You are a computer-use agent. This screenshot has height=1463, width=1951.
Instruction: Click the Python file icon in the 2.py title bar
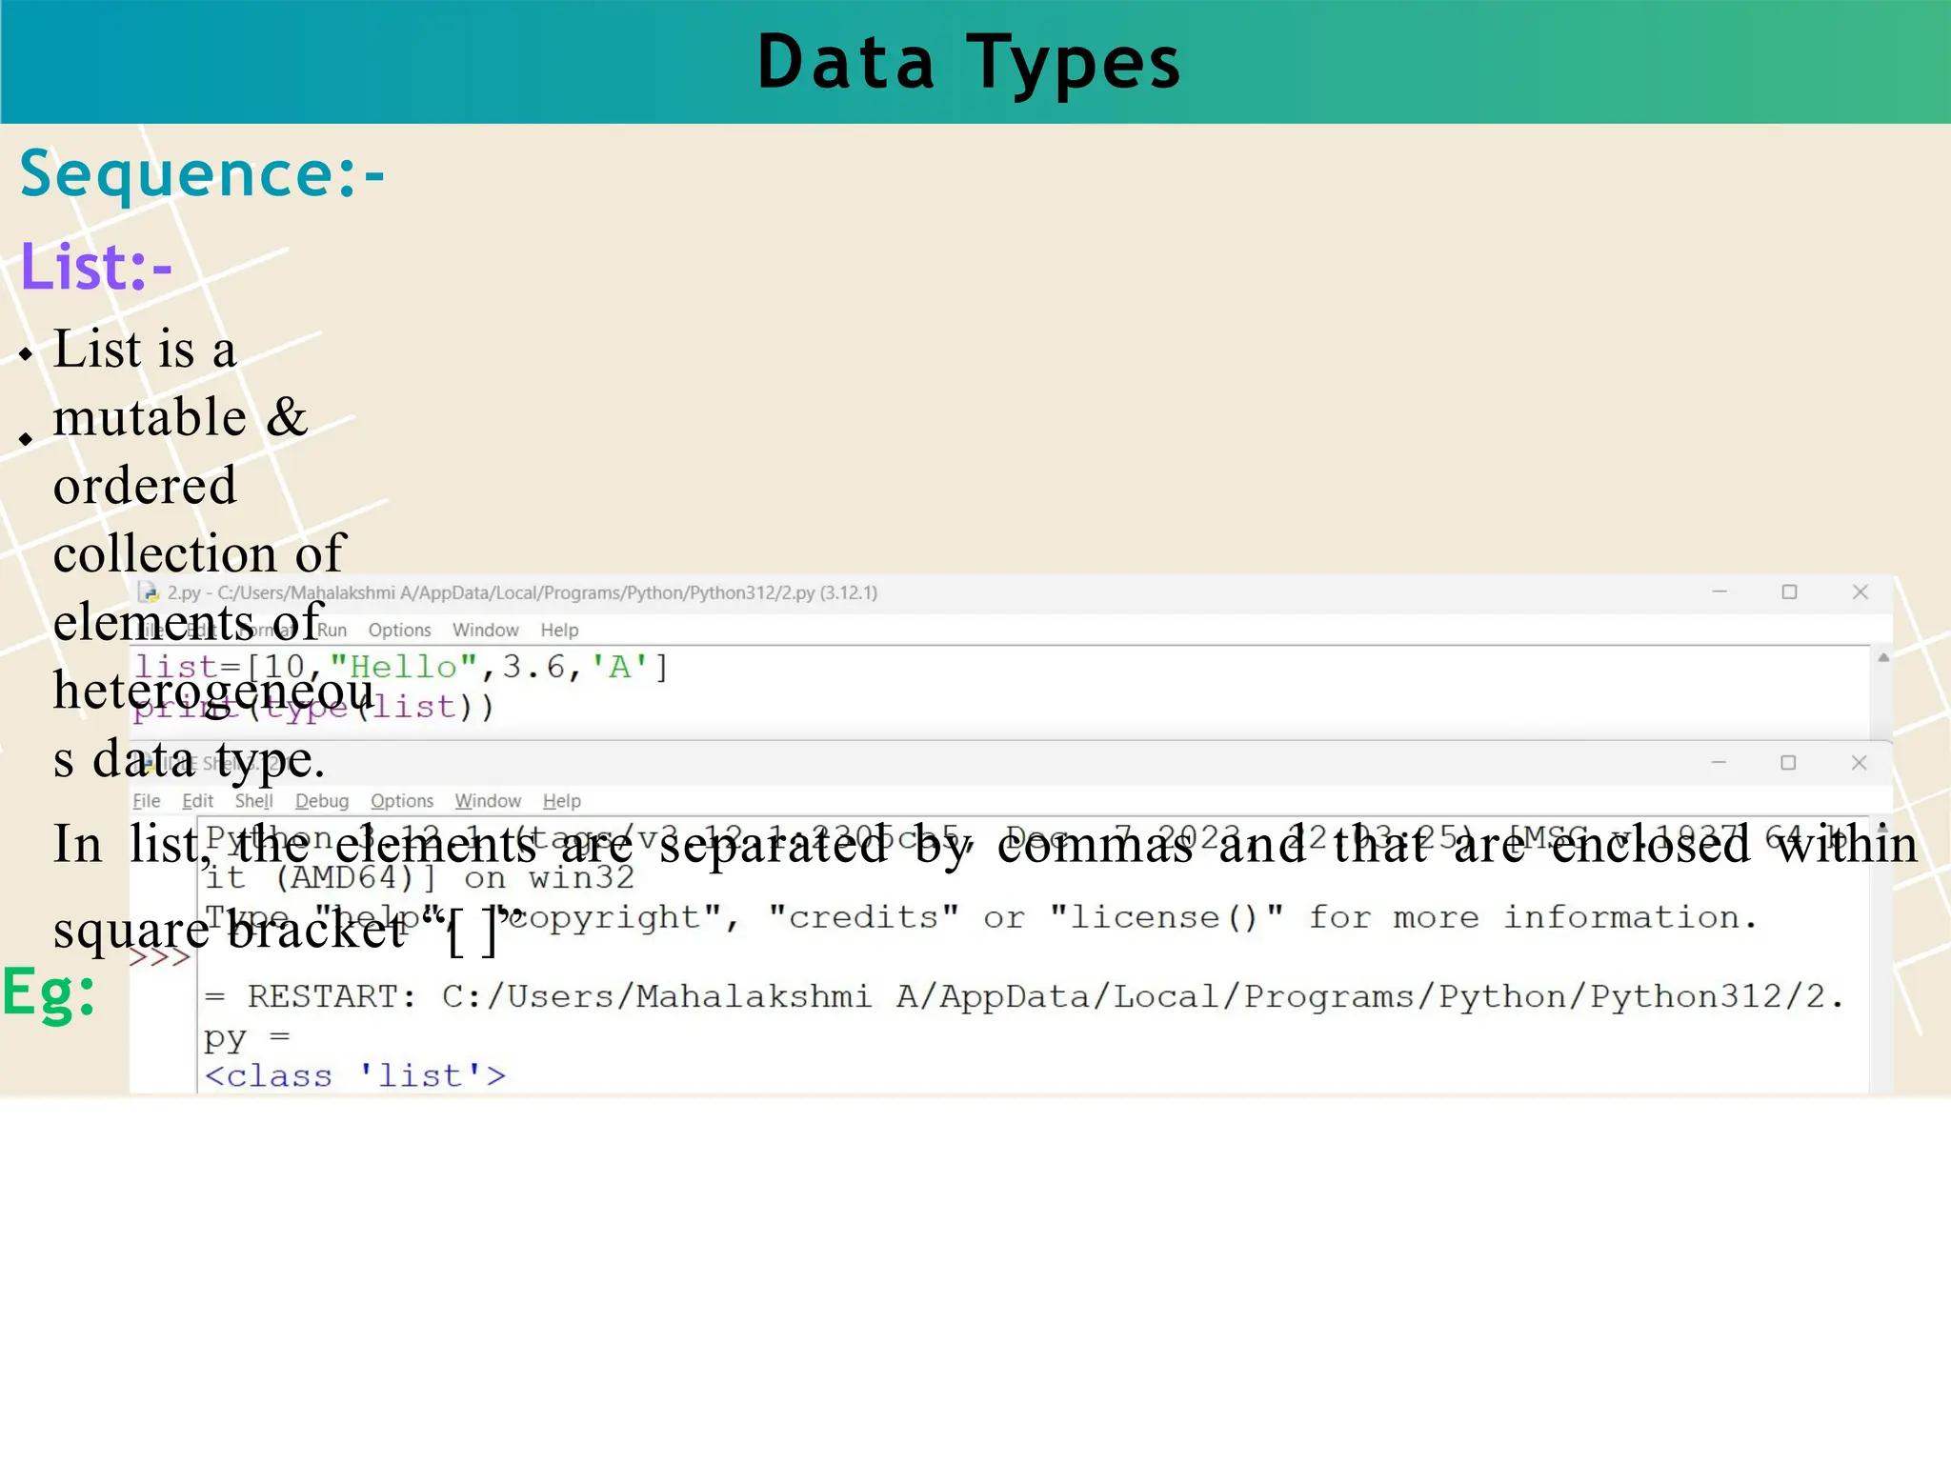point(149,592)
